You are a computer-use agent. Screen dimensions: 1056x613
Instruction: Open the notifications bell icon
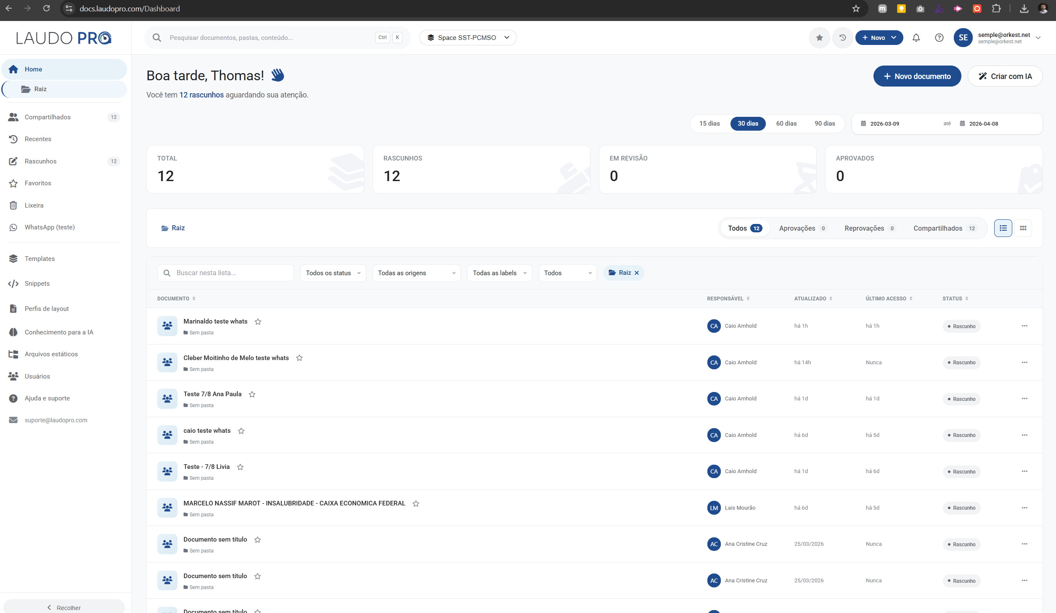[916, 37]
